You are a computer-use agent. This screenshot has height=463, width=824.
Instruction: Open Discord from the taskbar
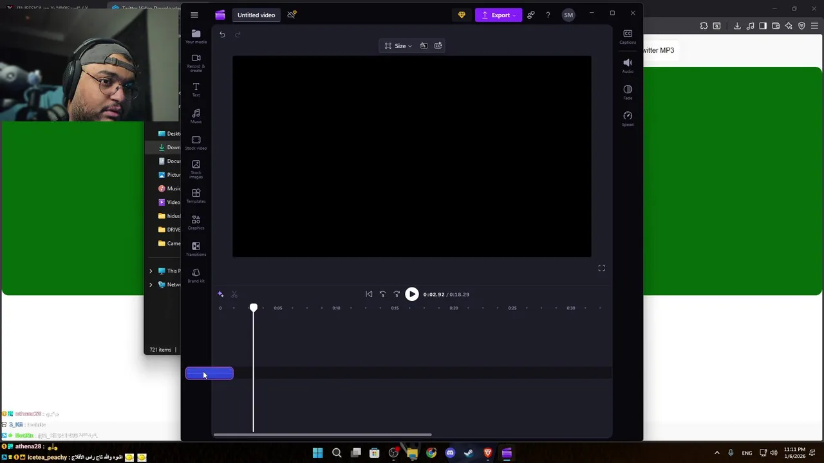[450, 453]
